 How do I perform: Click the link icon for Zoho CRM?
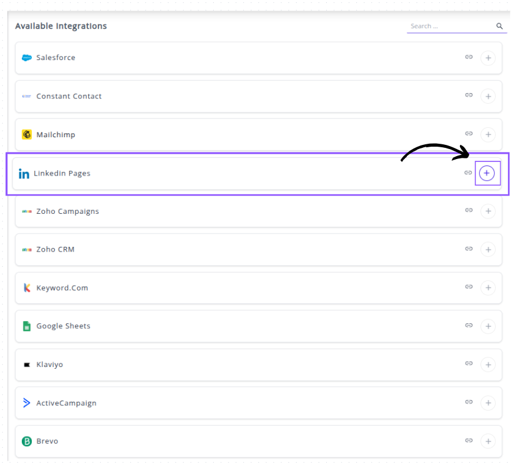[x=469, y=249]
